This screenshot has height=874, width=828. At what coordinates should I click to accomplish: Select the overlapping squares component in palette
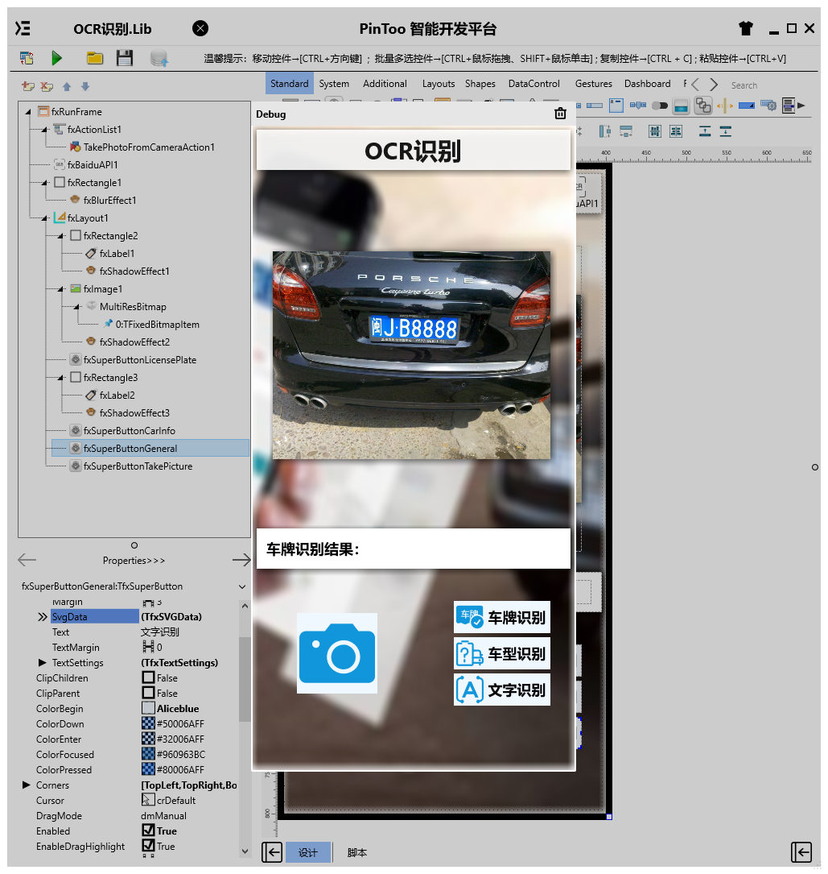point(702,106)
